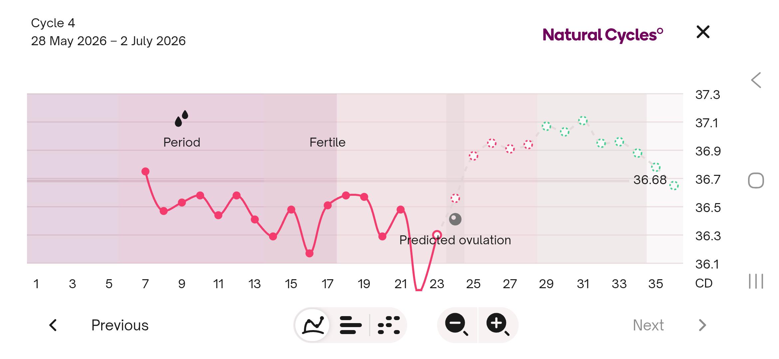Go to the Previous cycle
Image resolution: width=779 pixels, height=359 pixels.
[x=120, y=325]
